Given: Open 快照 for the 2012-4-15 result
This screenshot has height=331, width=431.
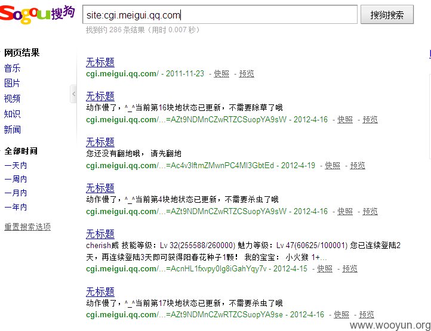Looking at the screenshot, I should (x=325, y=268).
